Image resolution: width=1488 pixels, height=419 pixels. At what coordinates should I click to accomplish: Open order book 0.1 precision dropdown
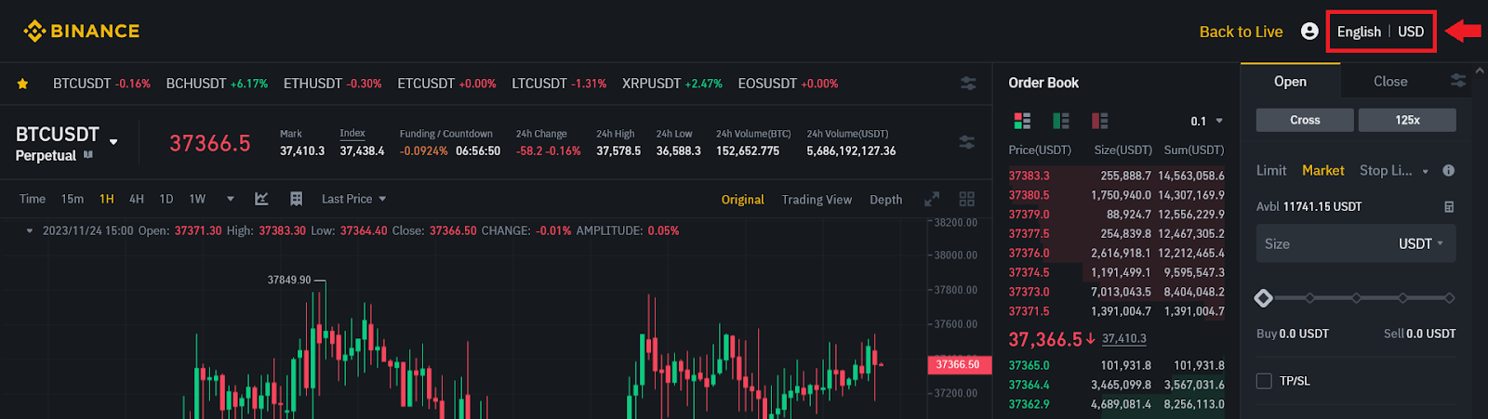1207,121
